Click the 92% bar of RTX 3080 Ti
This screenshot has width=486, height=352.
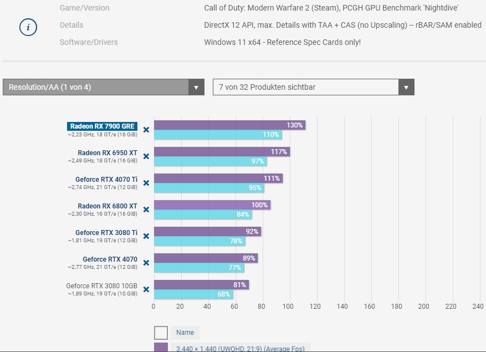(208, 232)
